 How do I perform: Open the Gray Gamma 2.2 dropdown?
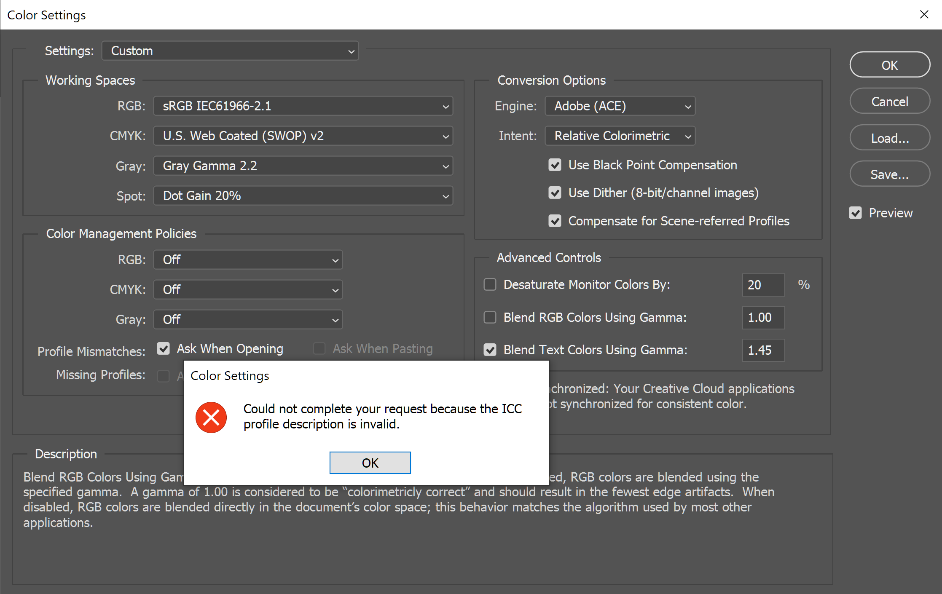click(x=303, y=166)
